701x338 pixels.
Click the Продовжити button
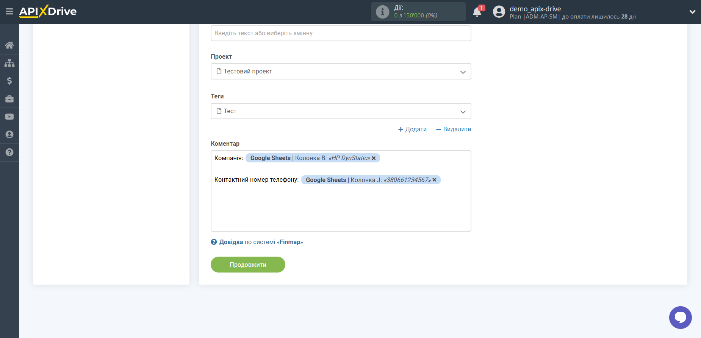tap(248, 265)
